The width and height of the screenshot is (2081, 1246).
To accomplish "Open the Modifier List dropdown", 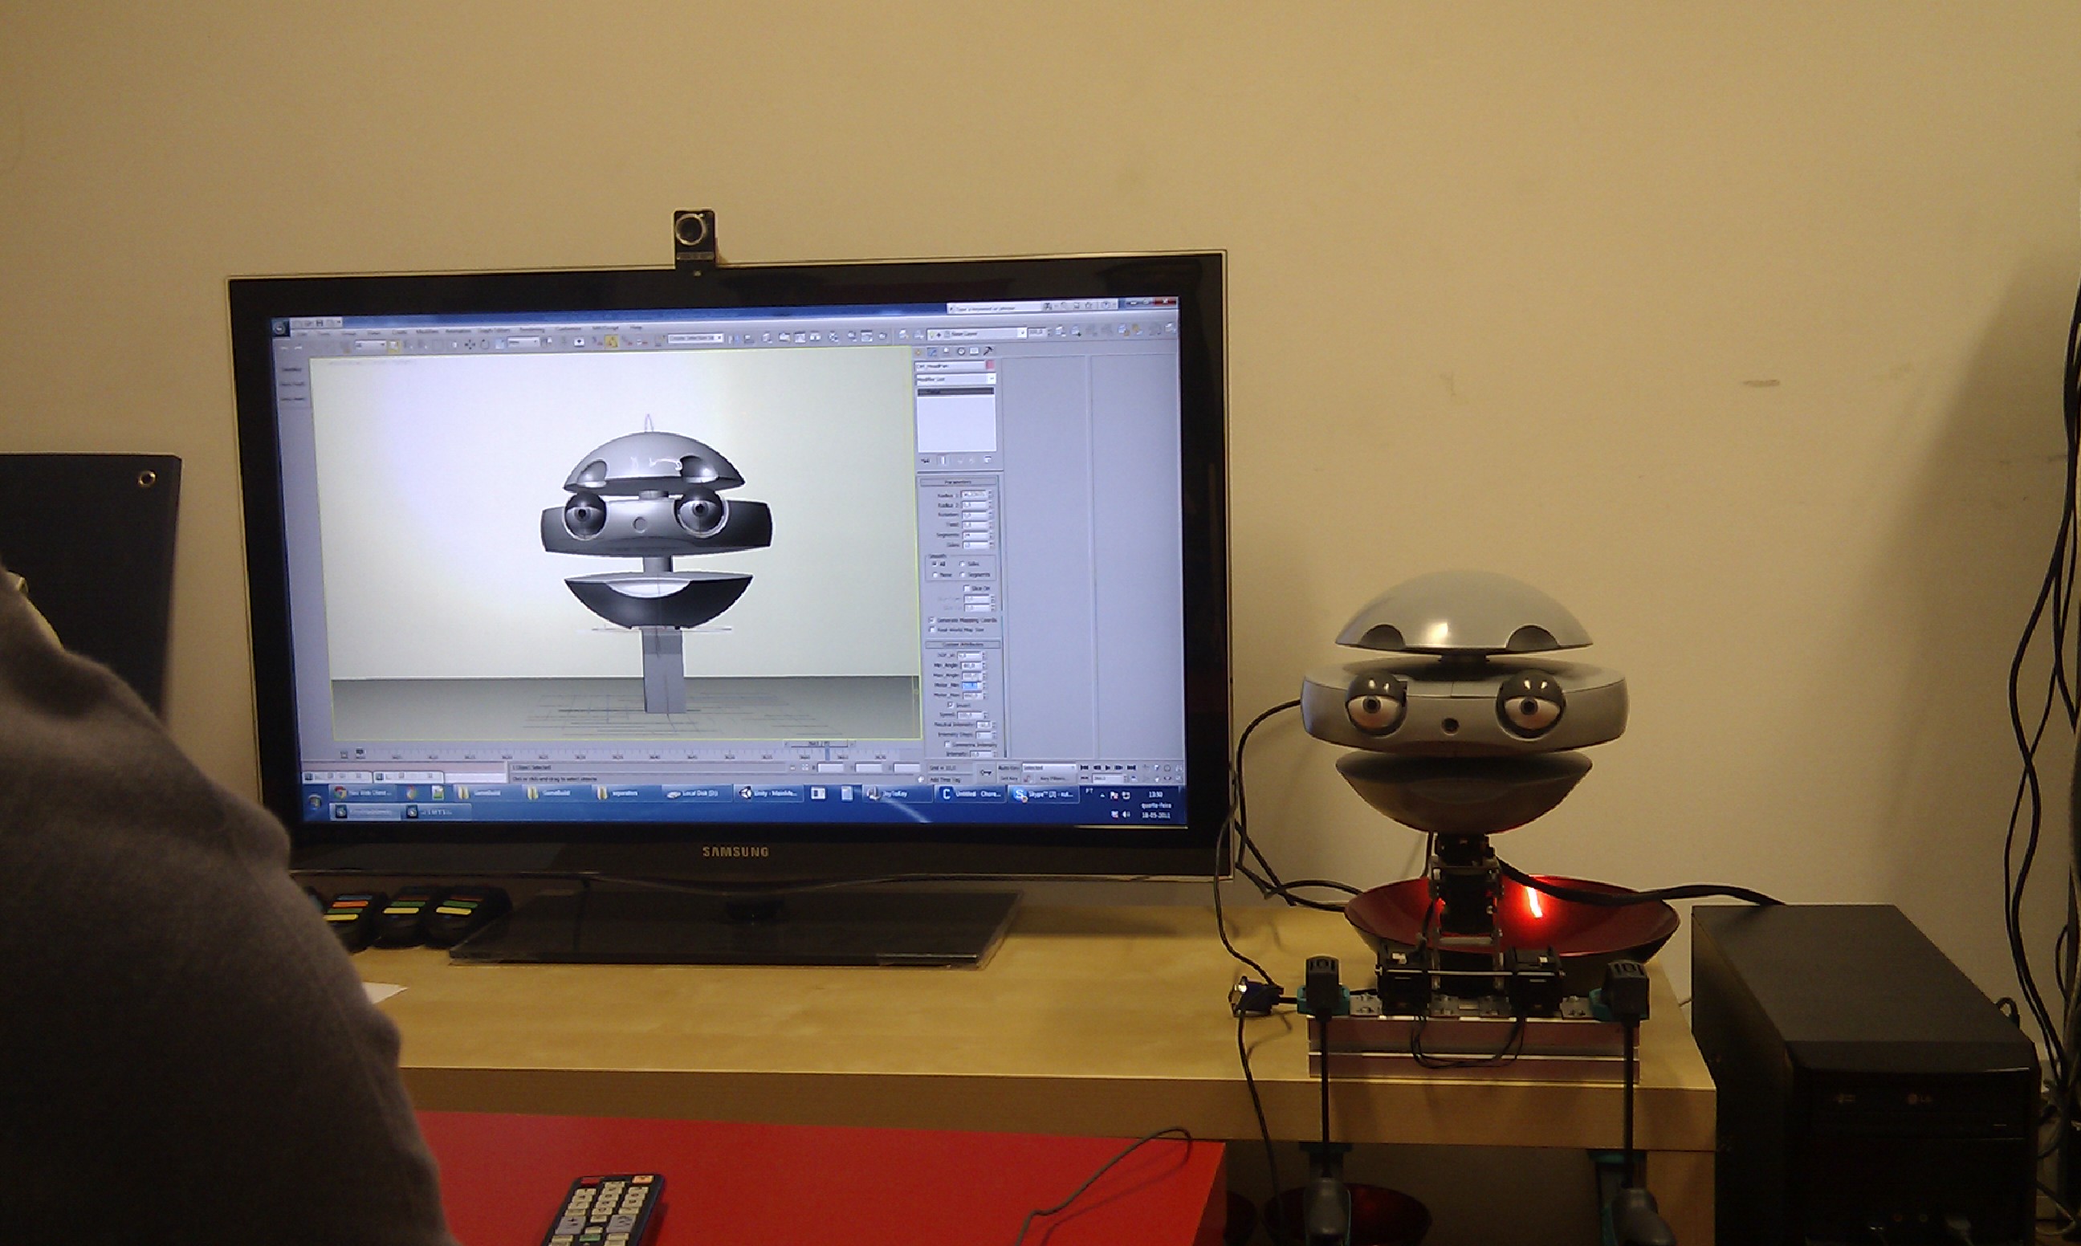I will (956, 380).
